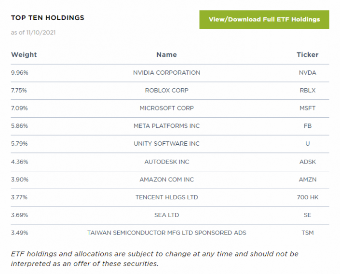The height and width of the screenshot is (274, 340).
Task: Click the 9.96% weight value
Action: 20,73
